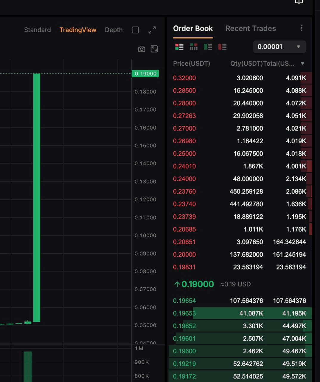320x382 pixels.
Task: Click the ≈0.19 USD conversion text
Action: pyautogui.click(x=235, y=284)
